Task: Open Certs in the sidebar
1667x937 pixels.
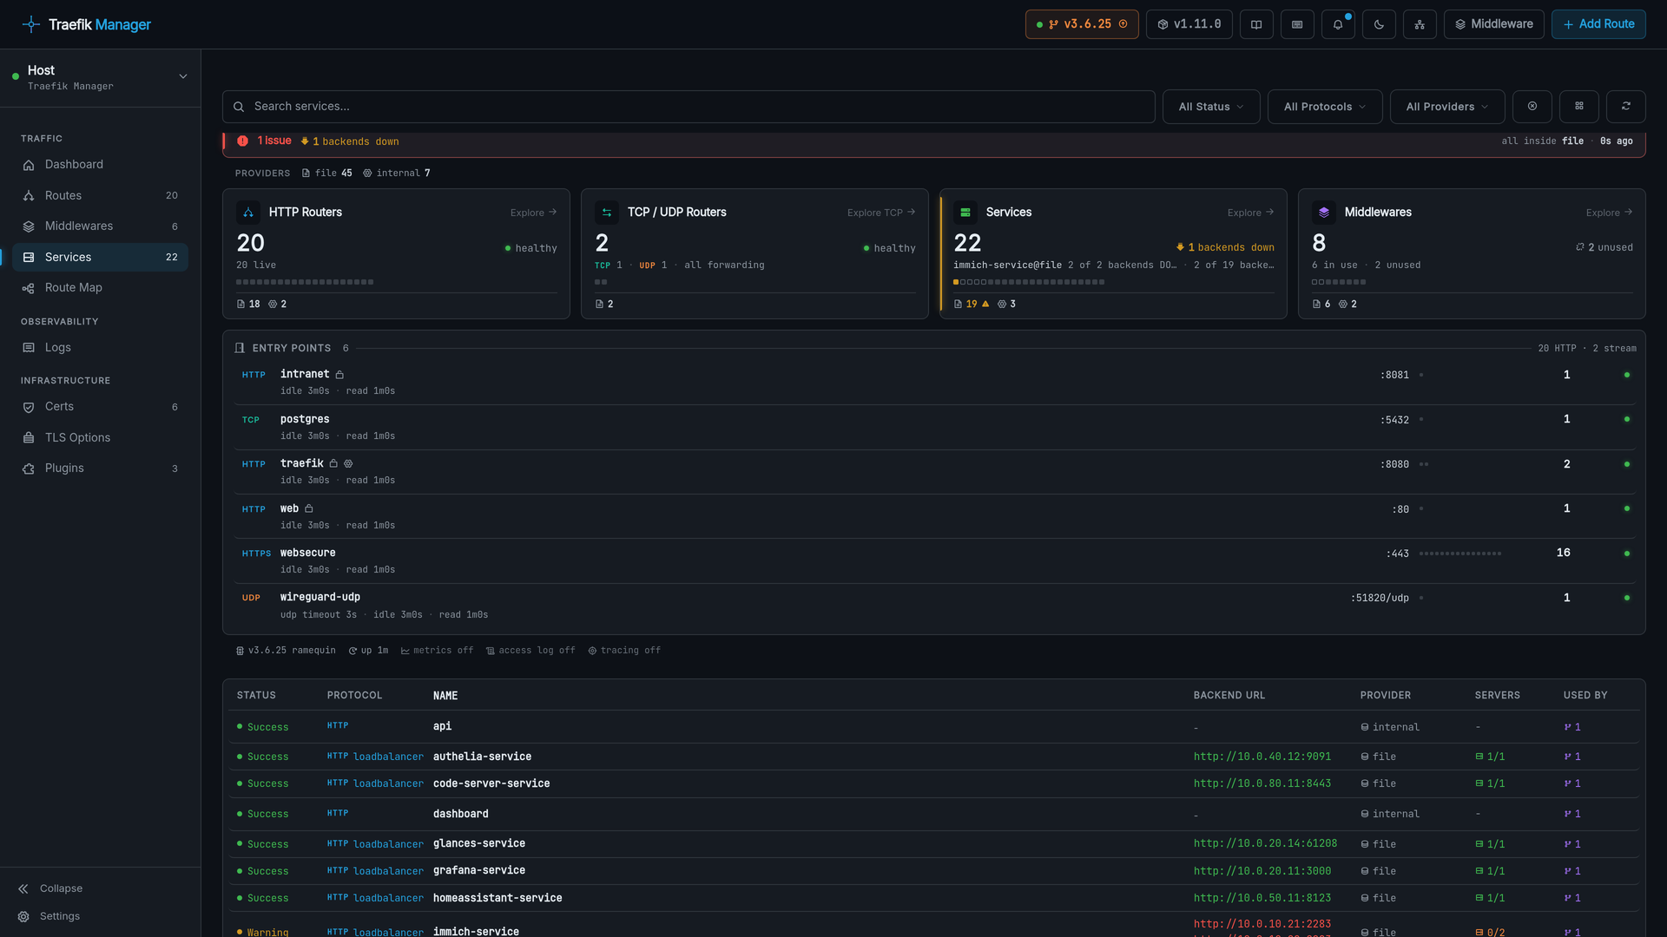Action: [100, 407]
